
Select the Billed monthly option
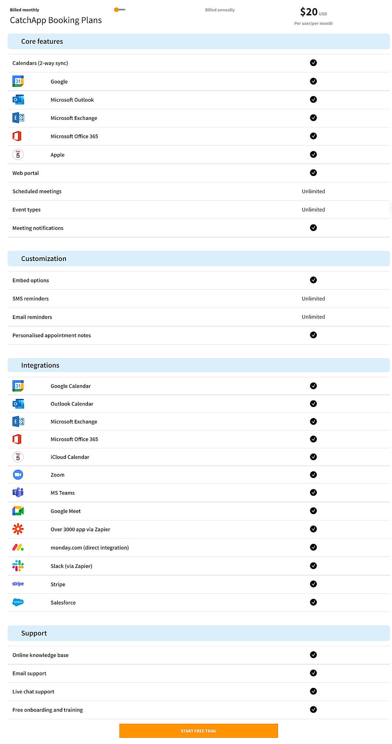tap(24, 10)
